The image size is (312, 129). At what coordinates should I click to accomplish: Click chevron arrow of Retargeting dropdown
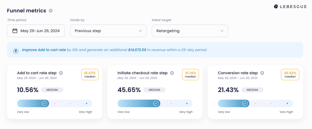222,31
